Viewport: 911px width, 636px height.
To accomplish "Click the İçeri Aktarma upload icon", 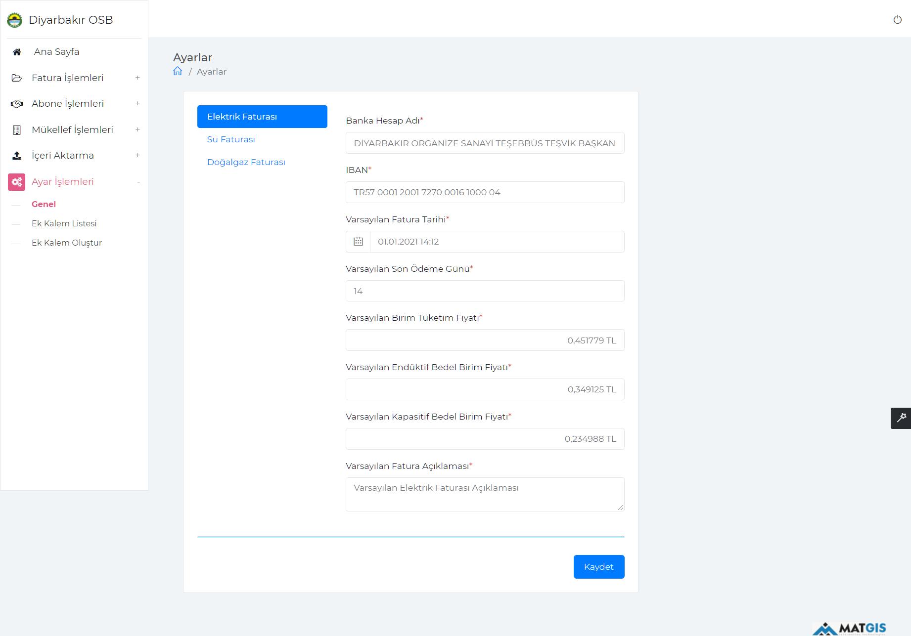I will pyautogui.click(x=17, y=156).
